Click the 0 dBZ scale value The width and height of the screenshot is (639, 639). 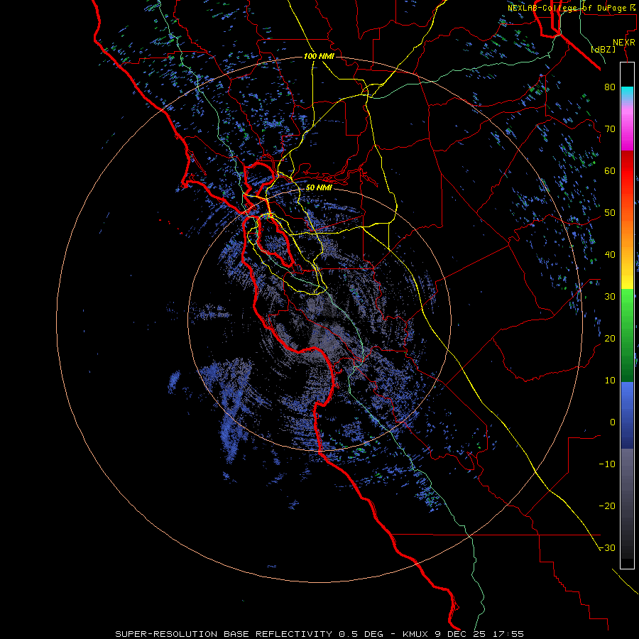pos(613,422)
